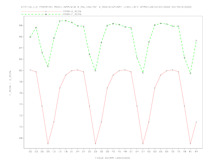Click the PARM=O_MEAN legend label

(72, 11)
